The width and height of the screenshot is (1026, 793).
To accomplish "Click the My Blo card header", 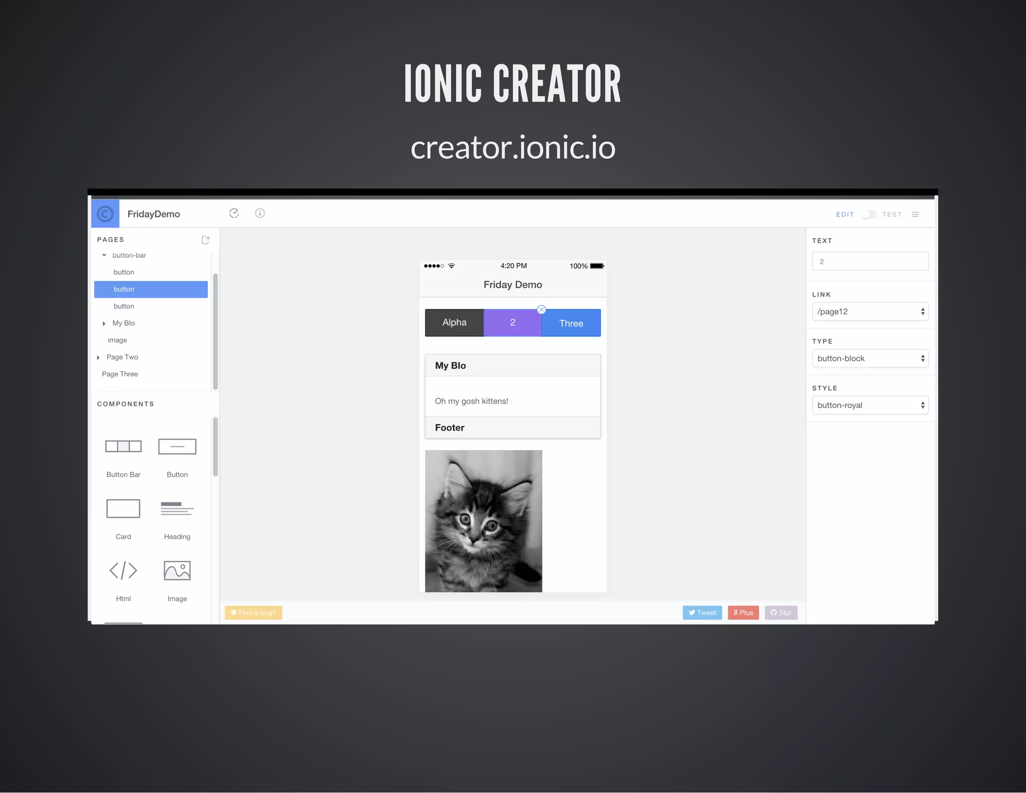I will [x=513, y=366].
